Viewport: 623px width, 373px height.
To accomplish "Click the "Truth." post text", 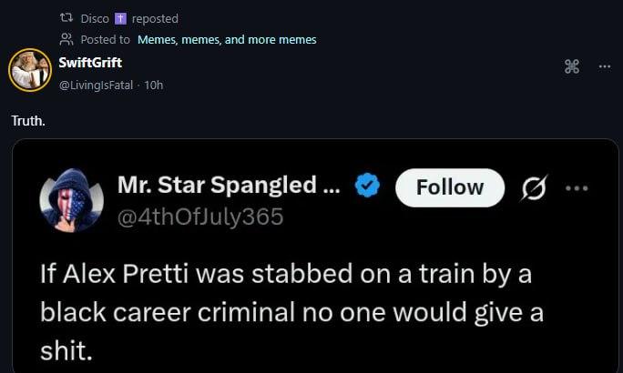I will point(28,119).
